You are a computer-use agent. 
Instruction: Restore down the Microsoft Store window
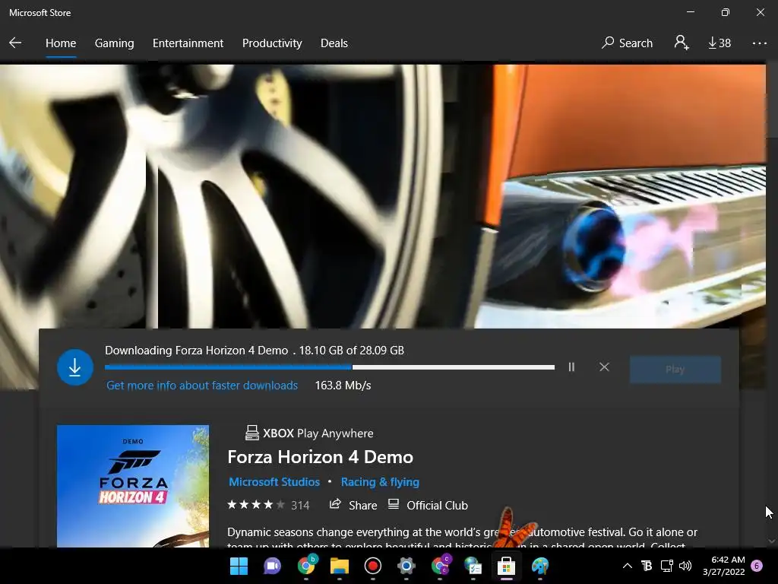(x=725, y=12)
